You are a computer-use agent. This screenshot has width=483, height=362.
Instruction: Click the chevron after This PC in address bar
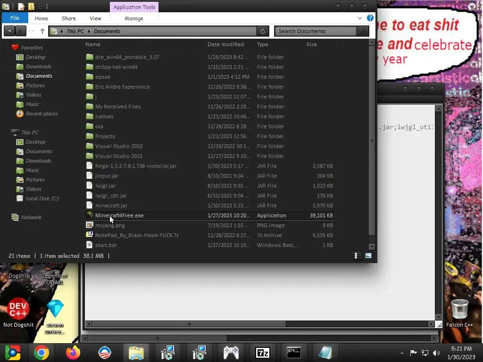[x=89, y=31]
